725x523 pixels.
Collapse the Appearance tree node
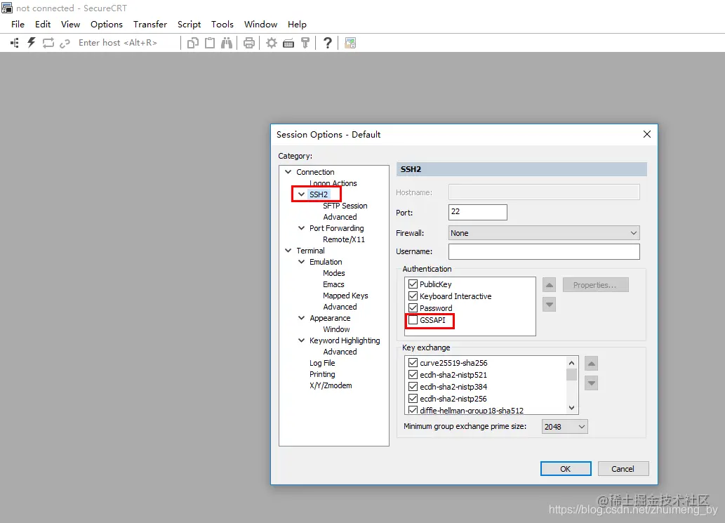coord(302,318)
